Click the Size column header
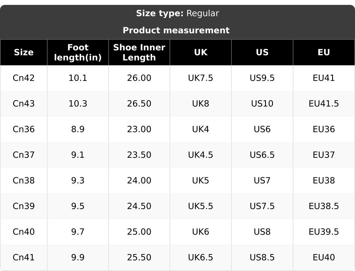The image size is (355, 271). [x=24, y=52]
